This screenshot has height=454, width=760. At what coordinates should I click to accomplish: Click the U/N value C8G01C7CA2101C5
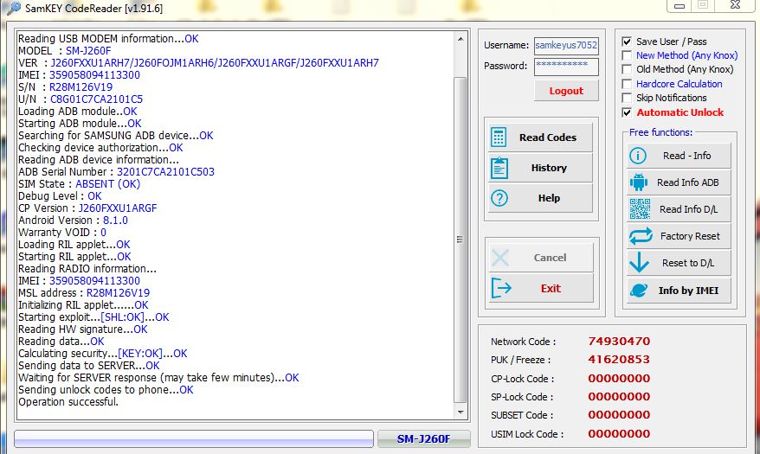coord(96,99)
